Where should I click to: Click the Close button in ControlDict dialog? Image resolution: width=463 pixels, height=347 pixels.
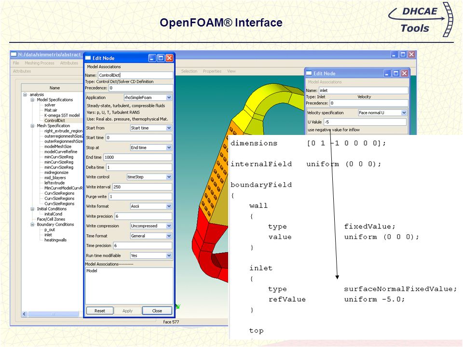point(157,311)
